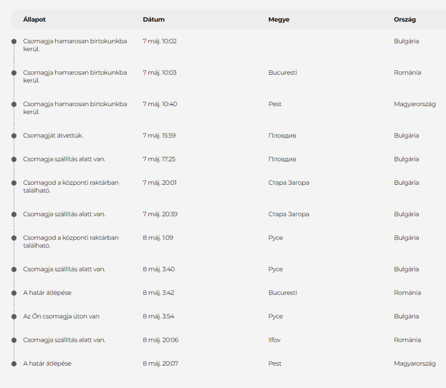This screenshot has width=446, height=388.
Task: Click the dot beside "Csomagját átvettük."
Action: pos(14,136)
